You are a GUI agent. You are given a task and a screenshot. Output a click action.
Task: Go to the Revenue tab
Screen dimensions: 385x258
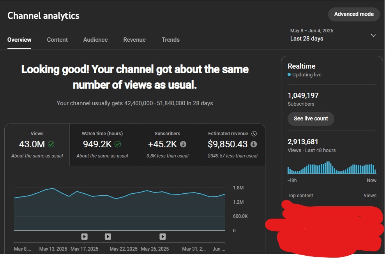click(x=134, y=40)
